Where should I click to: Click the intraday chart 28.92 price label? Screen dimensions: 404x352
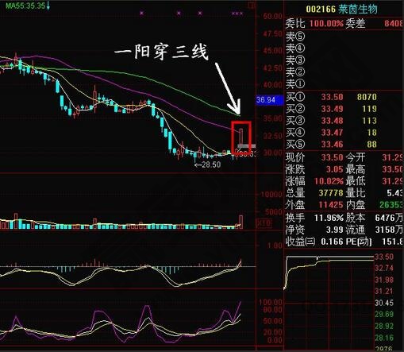(x=384, y=326)
